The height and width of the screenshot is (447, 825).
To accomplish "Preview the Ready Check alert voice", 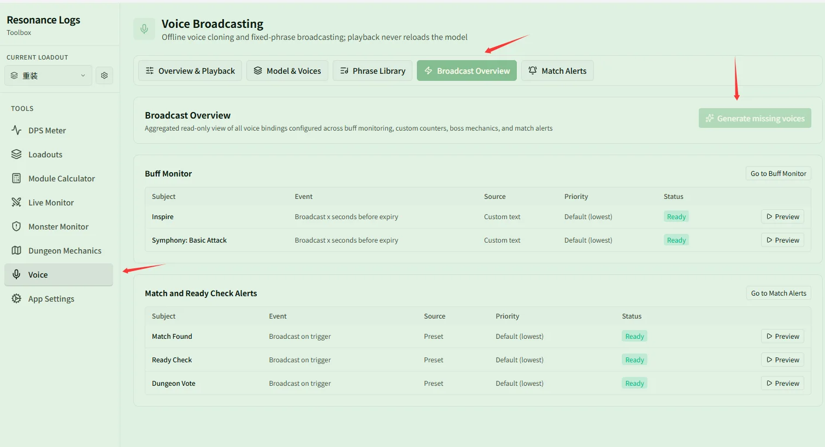I will (x=782, y=360).
